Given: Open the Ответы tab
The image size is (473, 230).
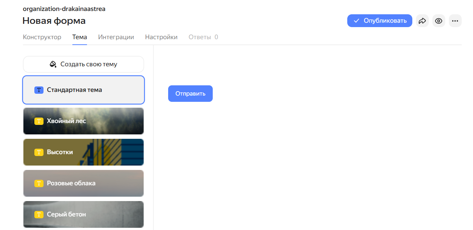Looking at the screenshot, I should [x=203, y=37].
